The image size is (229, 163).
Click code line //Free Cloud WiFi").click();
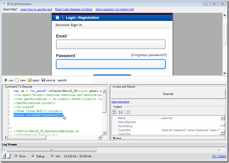point(38,111)
